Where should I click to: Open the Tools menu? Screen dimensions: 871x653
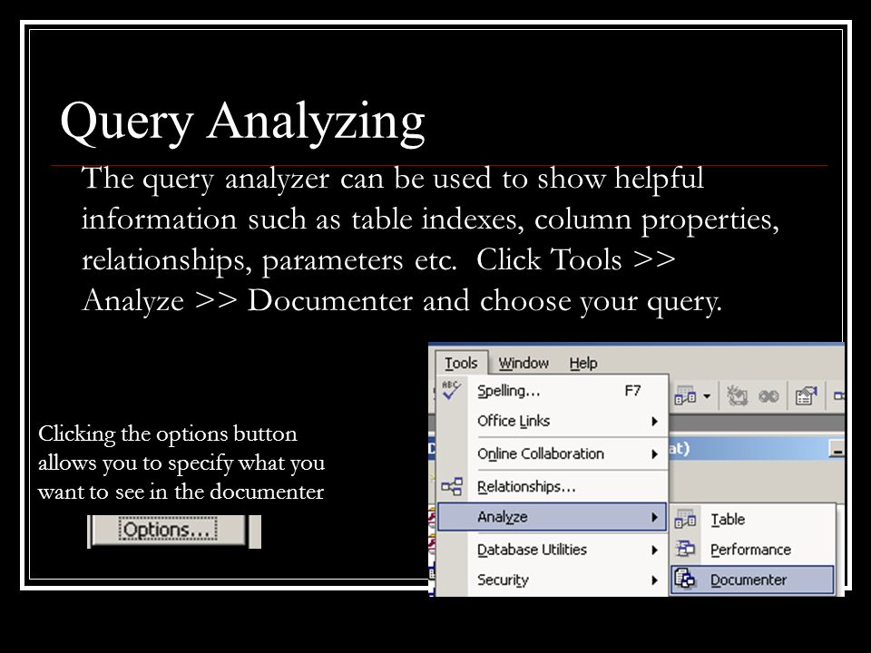pos(461,363)
